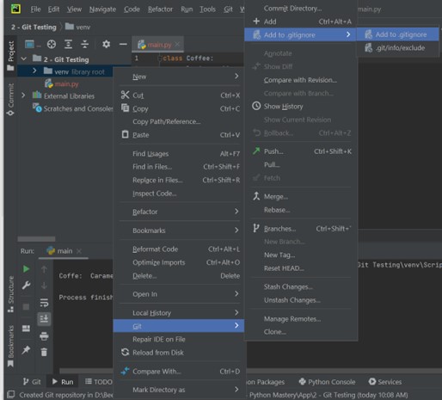Click the restore layout icon
Screen dimensions: 442x400
[x=26, y=328]
